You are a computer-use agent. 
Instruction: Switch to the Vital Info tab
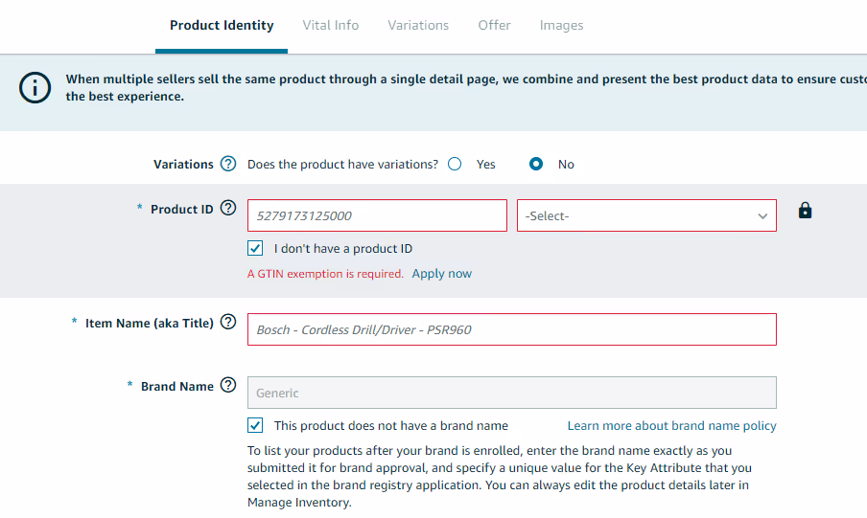coord(330,25)
